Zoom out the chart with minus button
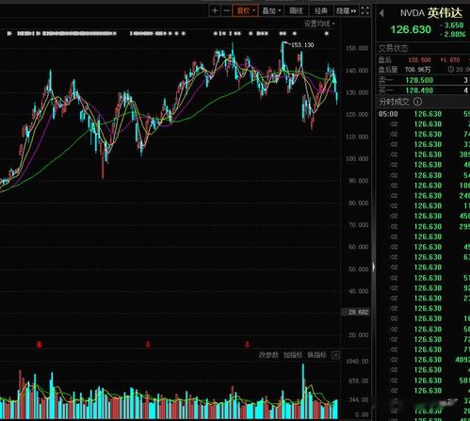 [x=226, y=11]
